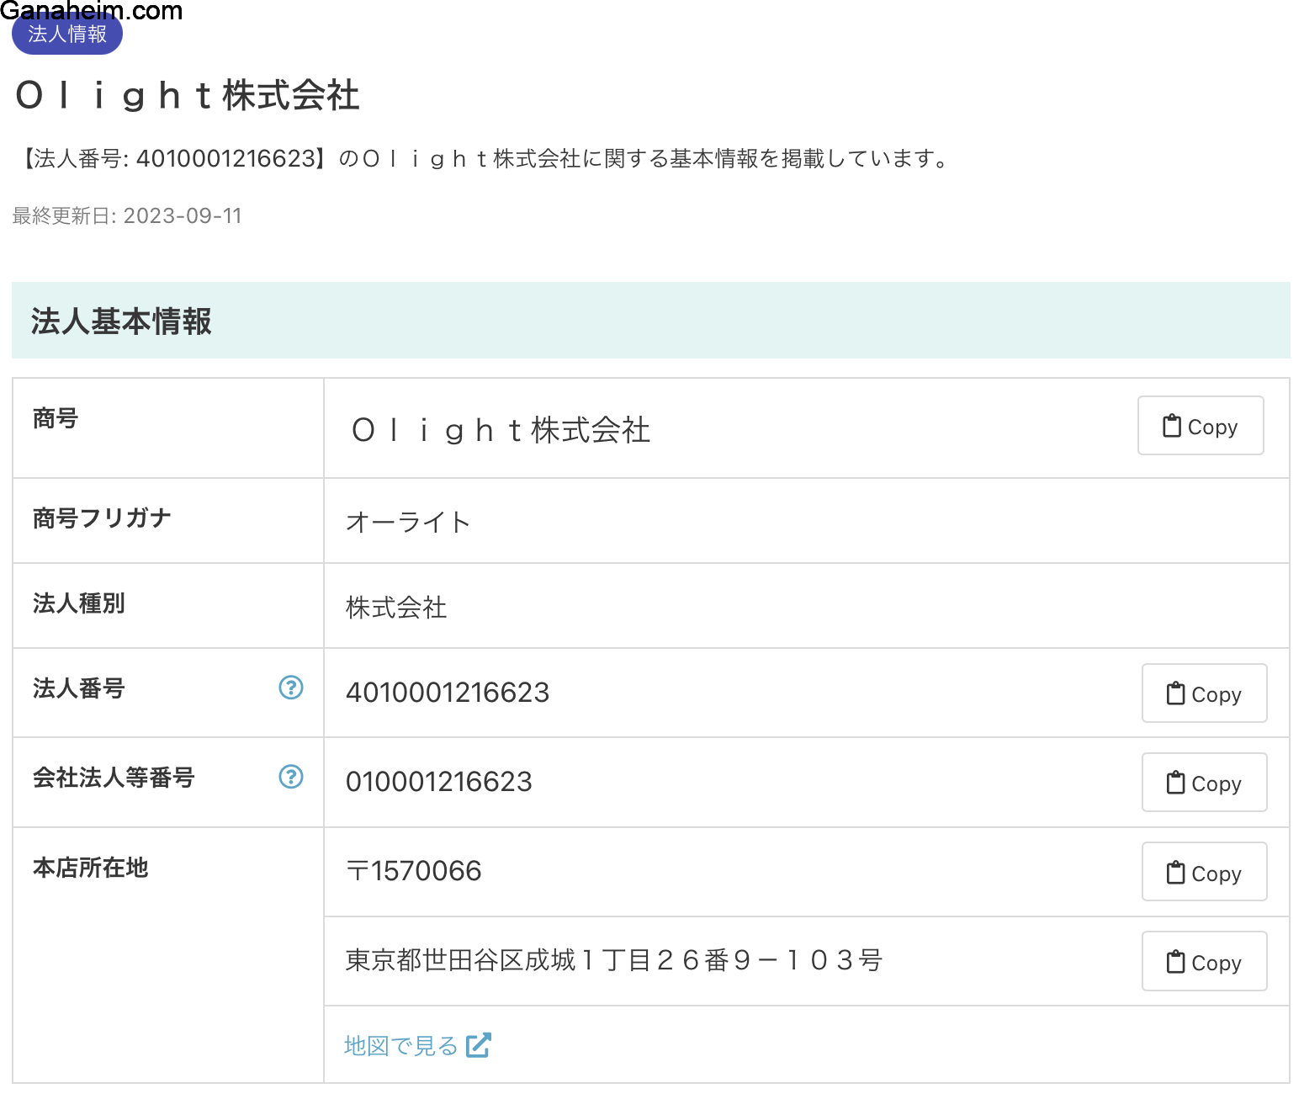Copy the 会社法人等番号 value 010001216623
Viewport: 1304px width, 1094px height.
click(1204, 783)
